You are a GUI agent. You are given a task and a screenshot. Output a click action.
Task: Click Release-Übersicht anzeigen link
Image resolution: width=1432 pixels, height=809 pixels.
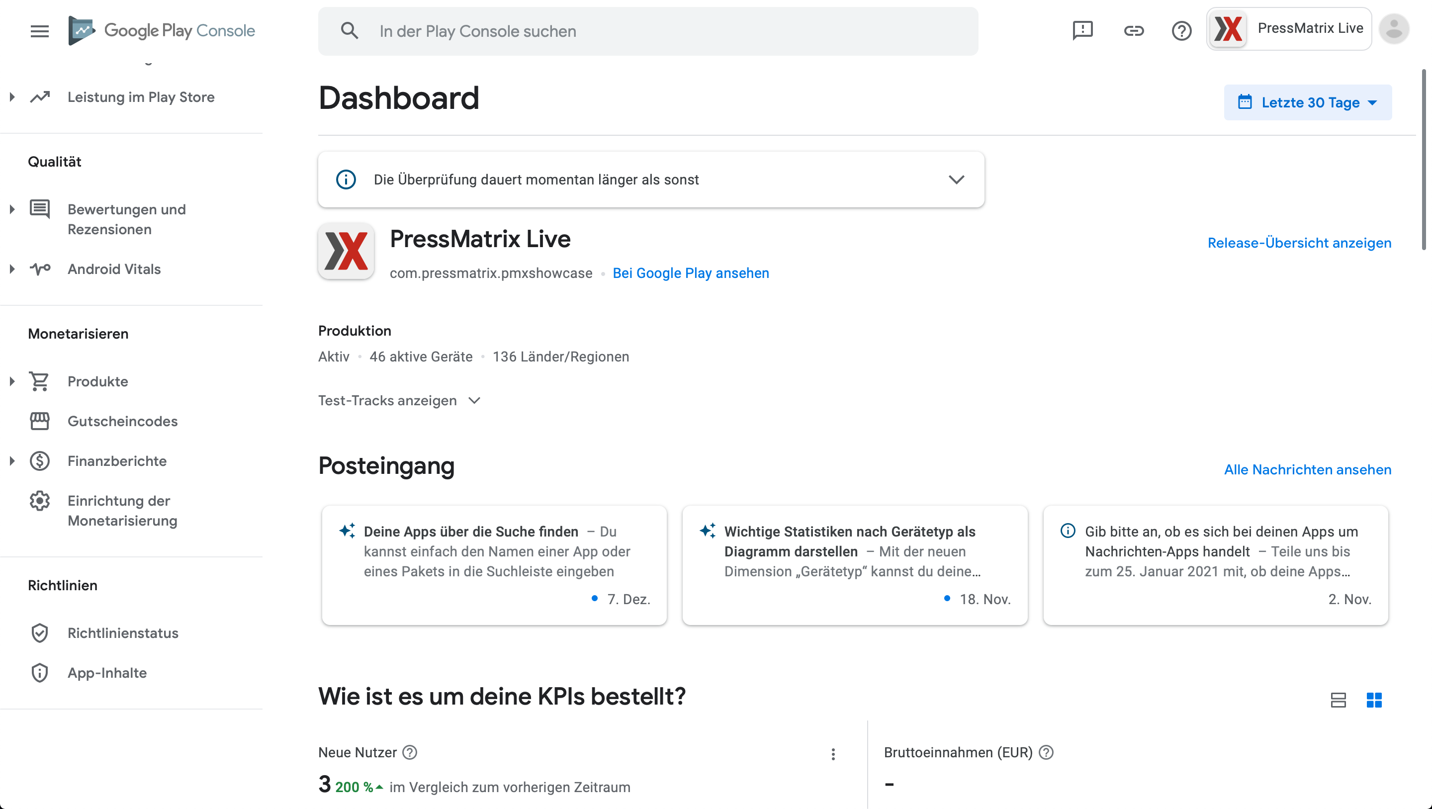1299,243
